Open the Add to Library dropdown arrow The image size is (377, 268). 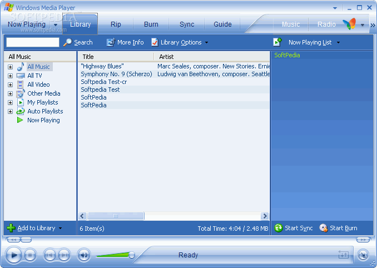60,228
